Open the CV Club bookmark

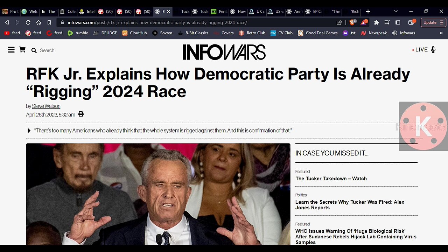(x=281, y=33)
